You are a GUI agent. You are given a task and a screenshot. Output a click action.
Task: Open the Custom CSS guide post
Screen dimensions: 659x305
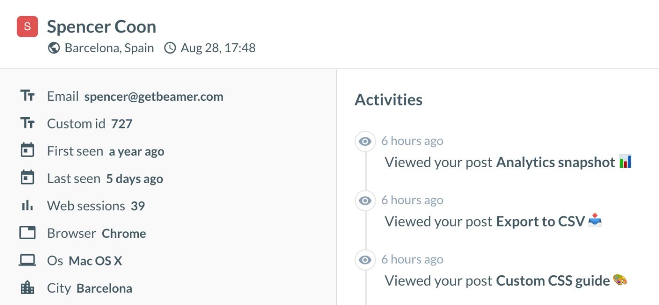553,281
